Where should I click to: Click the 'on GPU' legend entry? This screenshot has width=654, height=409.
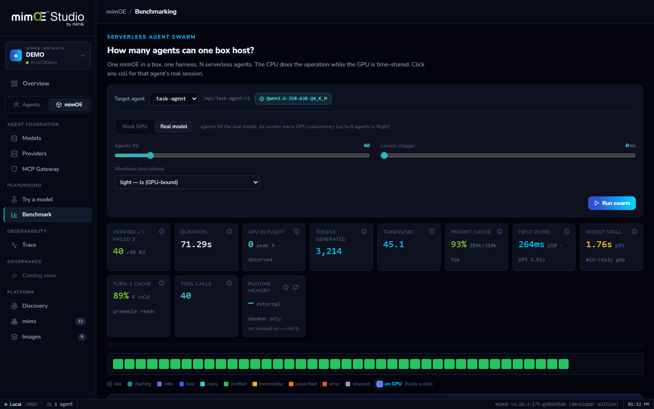[405, 384]
